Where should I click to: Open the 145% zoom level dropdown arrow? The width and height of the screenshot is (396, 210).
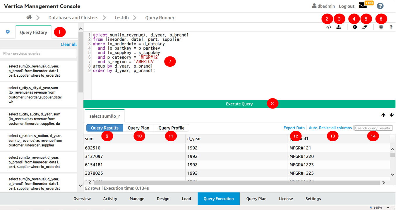tap(388, 208)
